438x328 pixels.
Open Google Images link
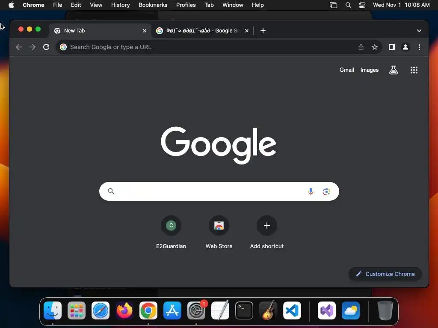[369, 70]
